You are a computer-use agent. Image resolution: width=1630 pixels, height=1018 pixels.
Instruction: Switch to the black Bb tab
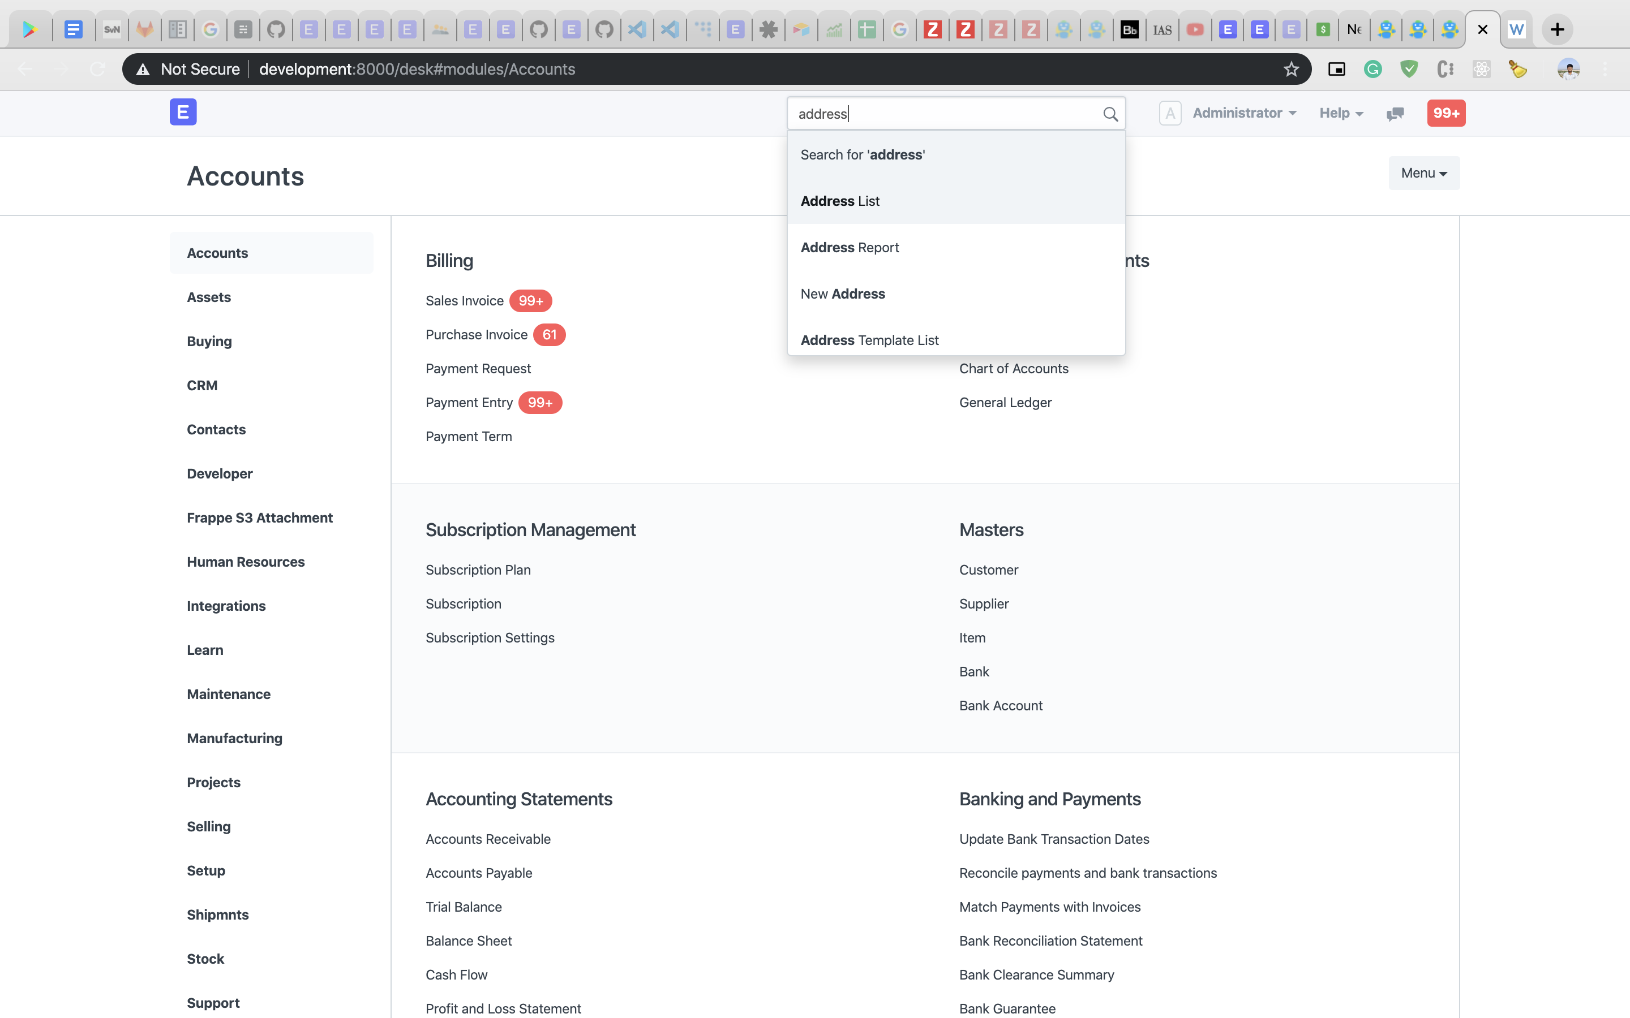(1129, 29)
